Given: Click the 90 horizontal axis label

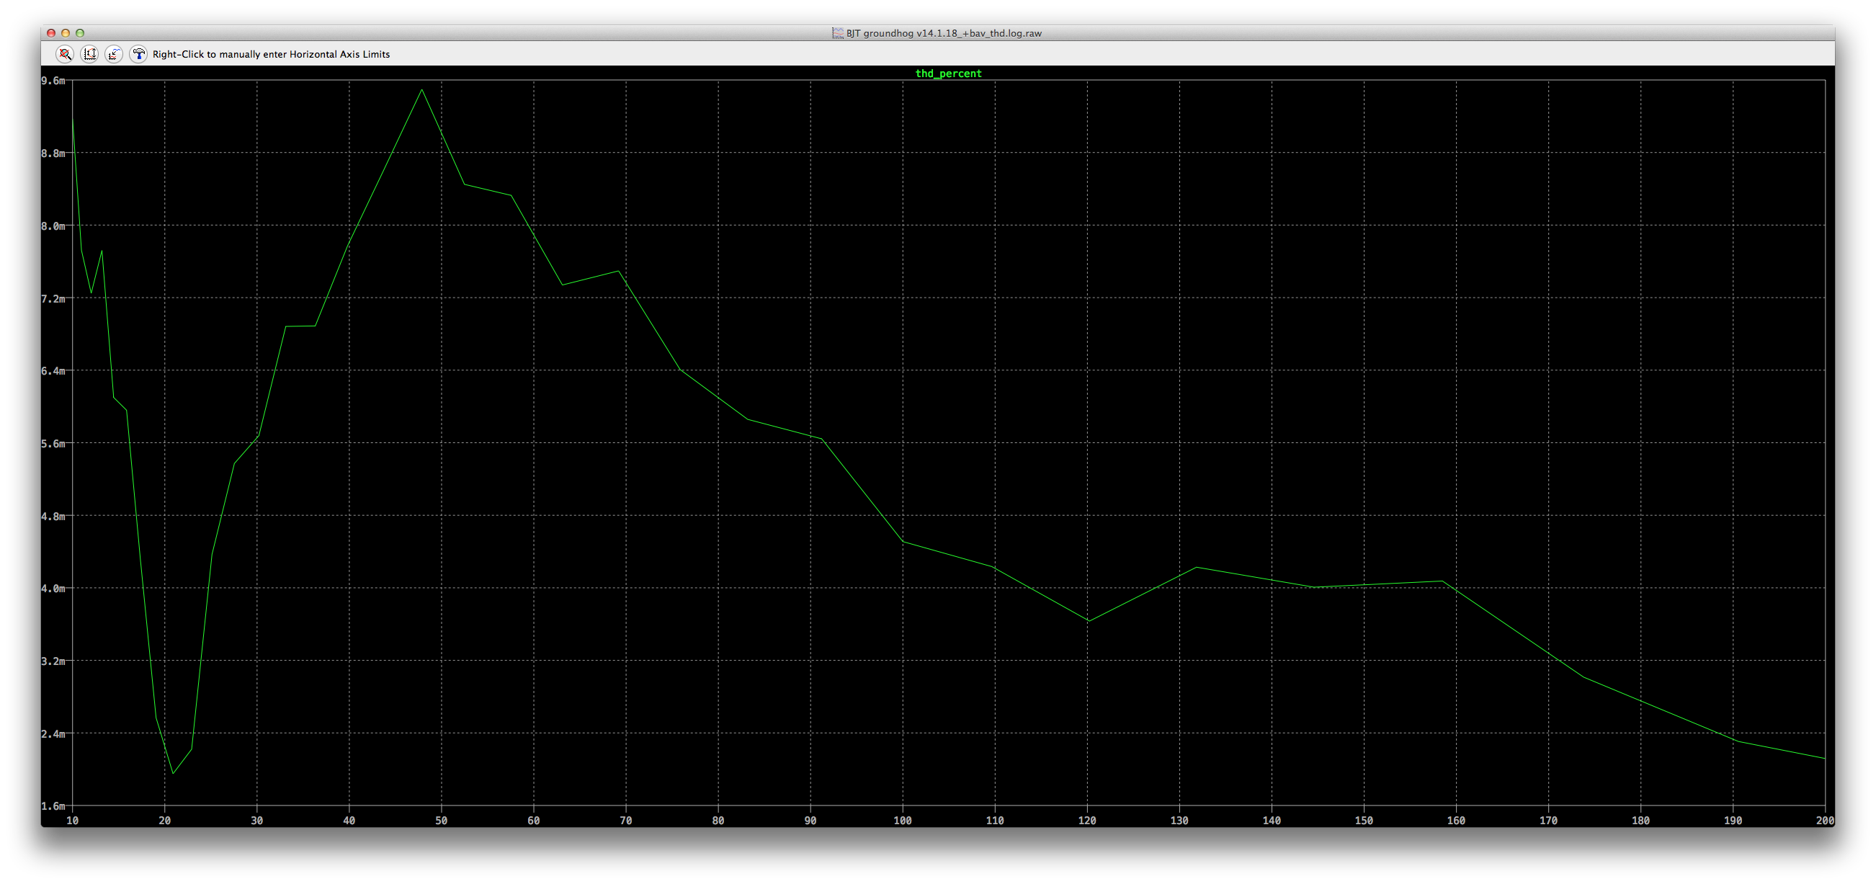Looking at the screenshot, I should (x=810, y=821).
